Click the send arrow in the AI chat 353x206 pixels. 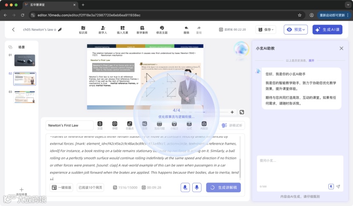coord(338,186)
